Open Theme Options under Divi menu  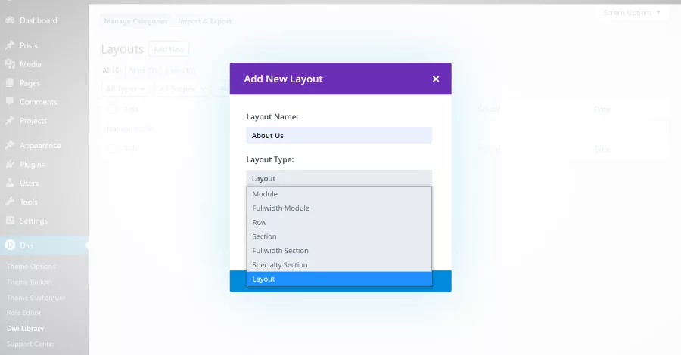tap(31, 266)
